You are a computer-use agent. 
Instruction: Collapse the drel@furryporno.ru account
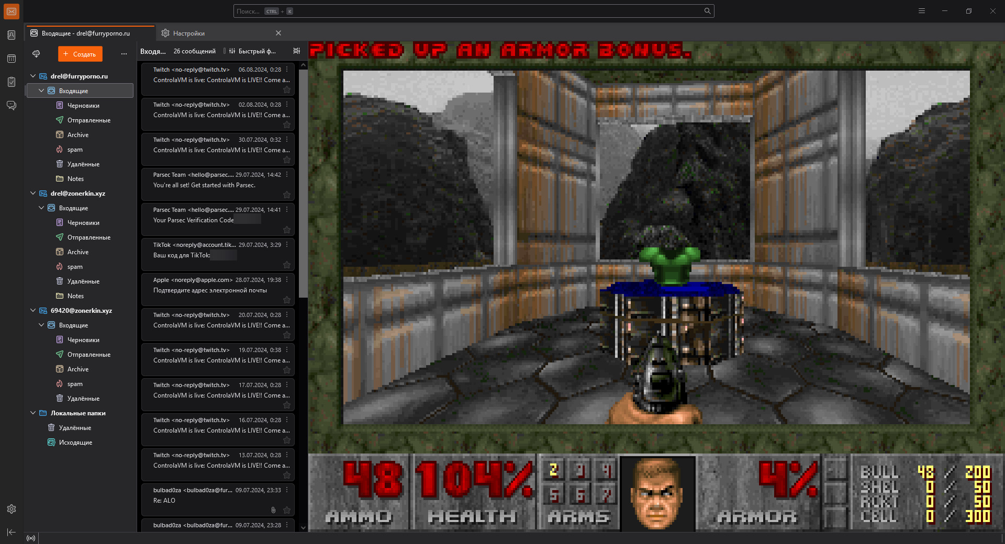33,76
